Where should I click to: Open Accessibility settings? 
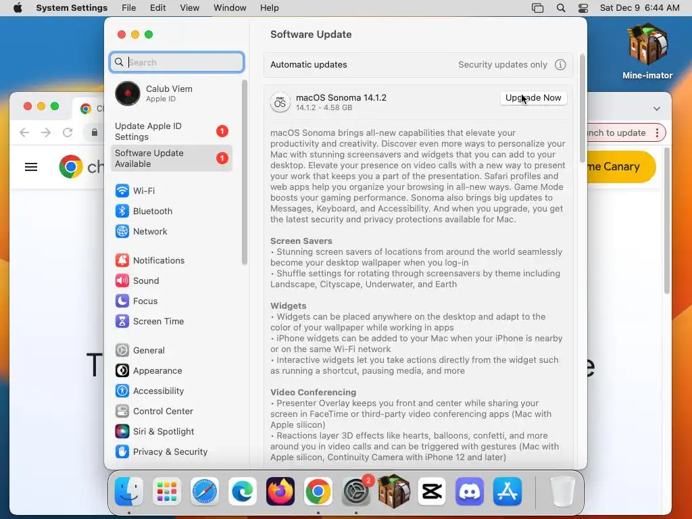coord(172,391)
